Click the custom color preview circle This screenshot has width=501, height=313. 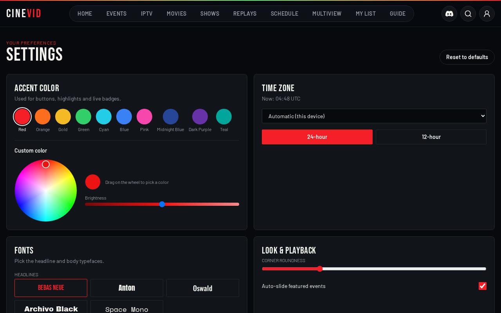pyautogui.click(x=93, y=182)
